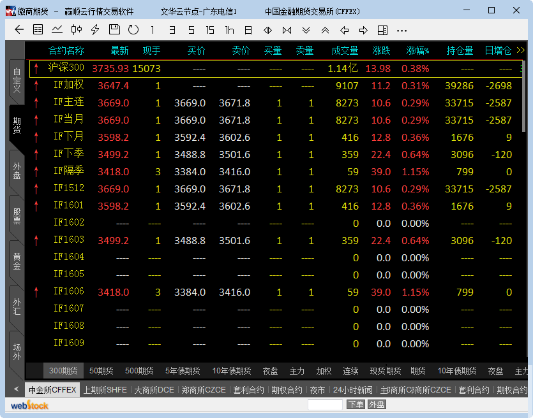Image resolution: width=533 pixels, height=418 pixels.
Task: Click the double chevron up icon
Action: (x=325, y=30)
